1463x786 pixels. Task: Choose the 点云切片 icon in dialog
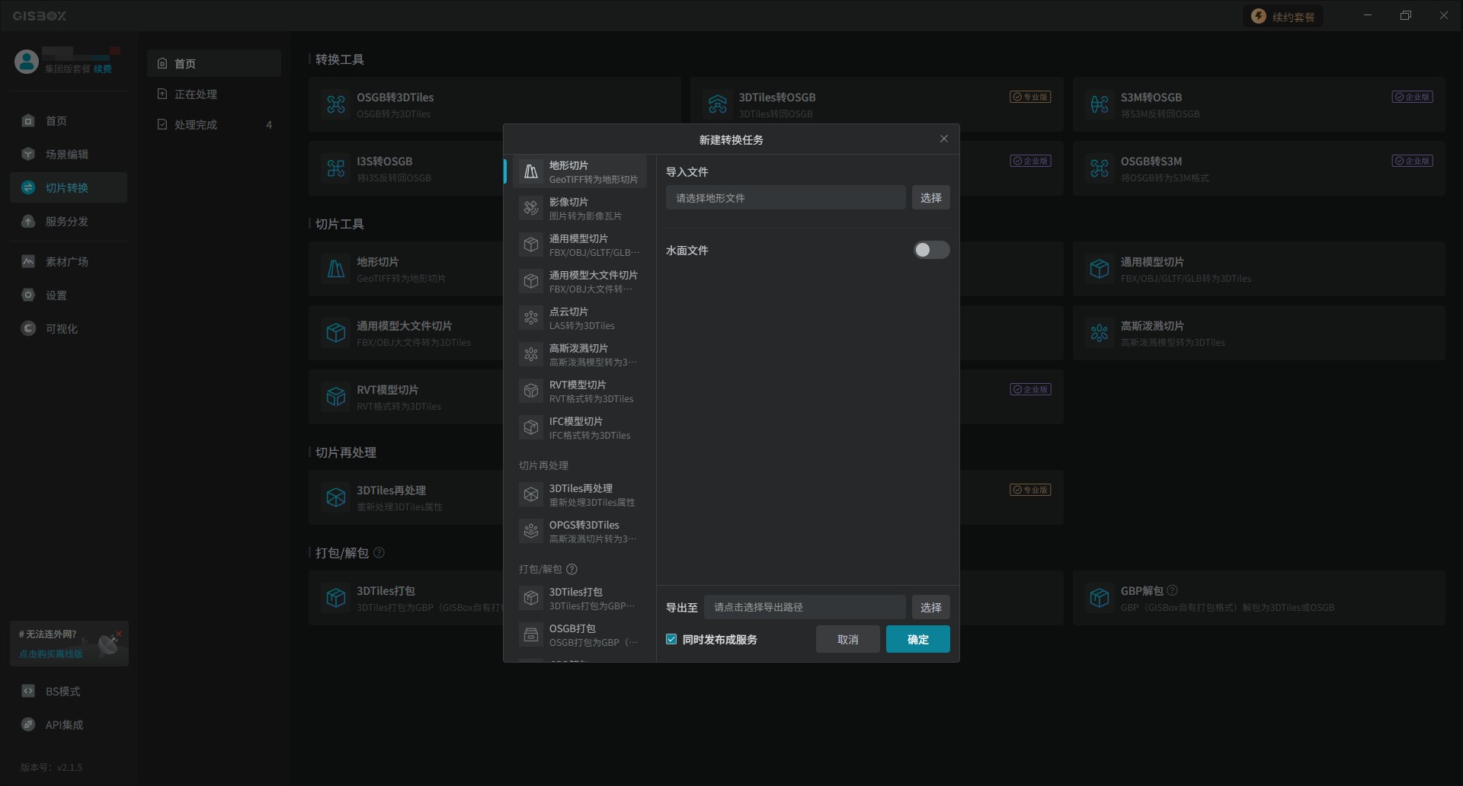pos(531,318)
